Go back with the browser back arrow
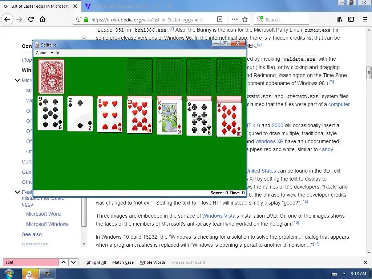This screenshot has width=372, height=279. click(x=7, y=19)
